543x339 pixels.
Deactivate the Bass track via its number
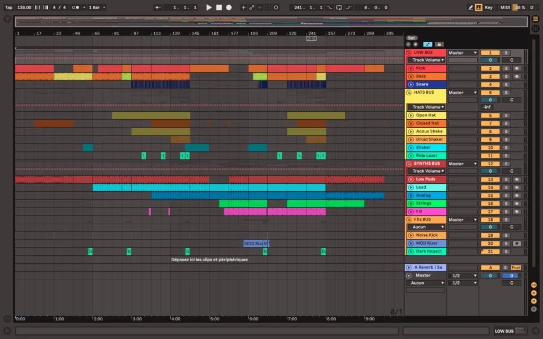tap(490, 76)
